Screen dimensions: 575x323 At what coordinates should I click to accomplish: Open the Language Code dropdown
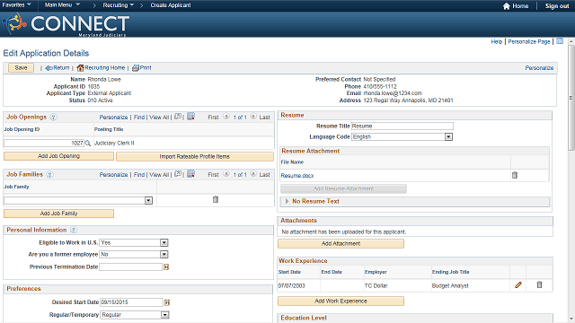448,136
